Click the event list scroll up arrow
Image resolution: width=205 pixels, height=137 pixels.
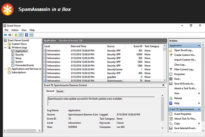click(x=165, y=46)
